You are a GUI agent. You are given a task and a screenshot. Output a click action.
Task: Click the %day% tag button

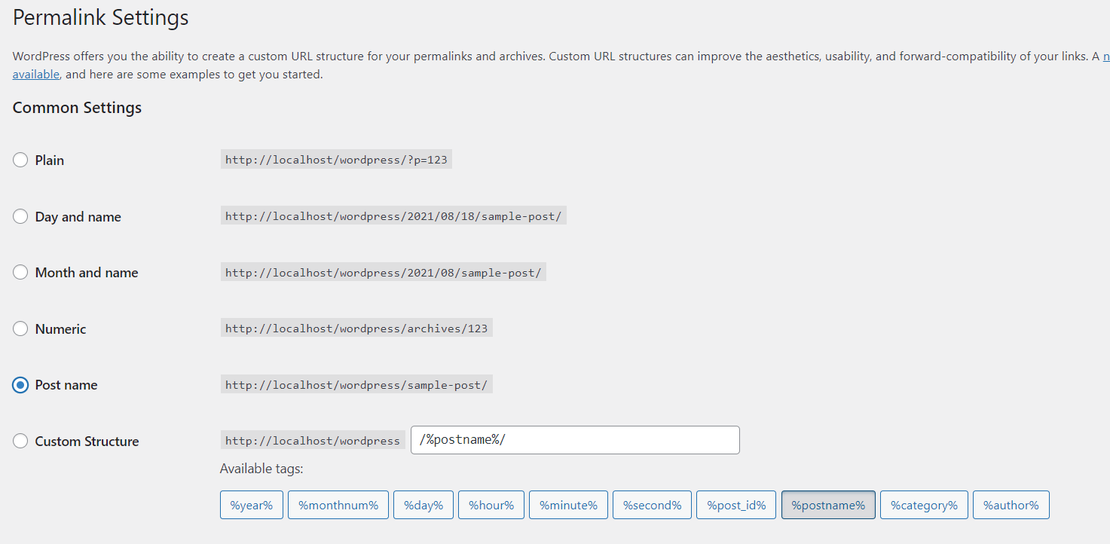coord(424,505)
